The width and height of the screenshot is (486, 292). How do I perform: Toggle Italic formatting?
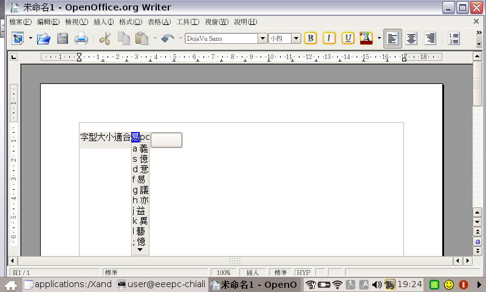[329, 38]
